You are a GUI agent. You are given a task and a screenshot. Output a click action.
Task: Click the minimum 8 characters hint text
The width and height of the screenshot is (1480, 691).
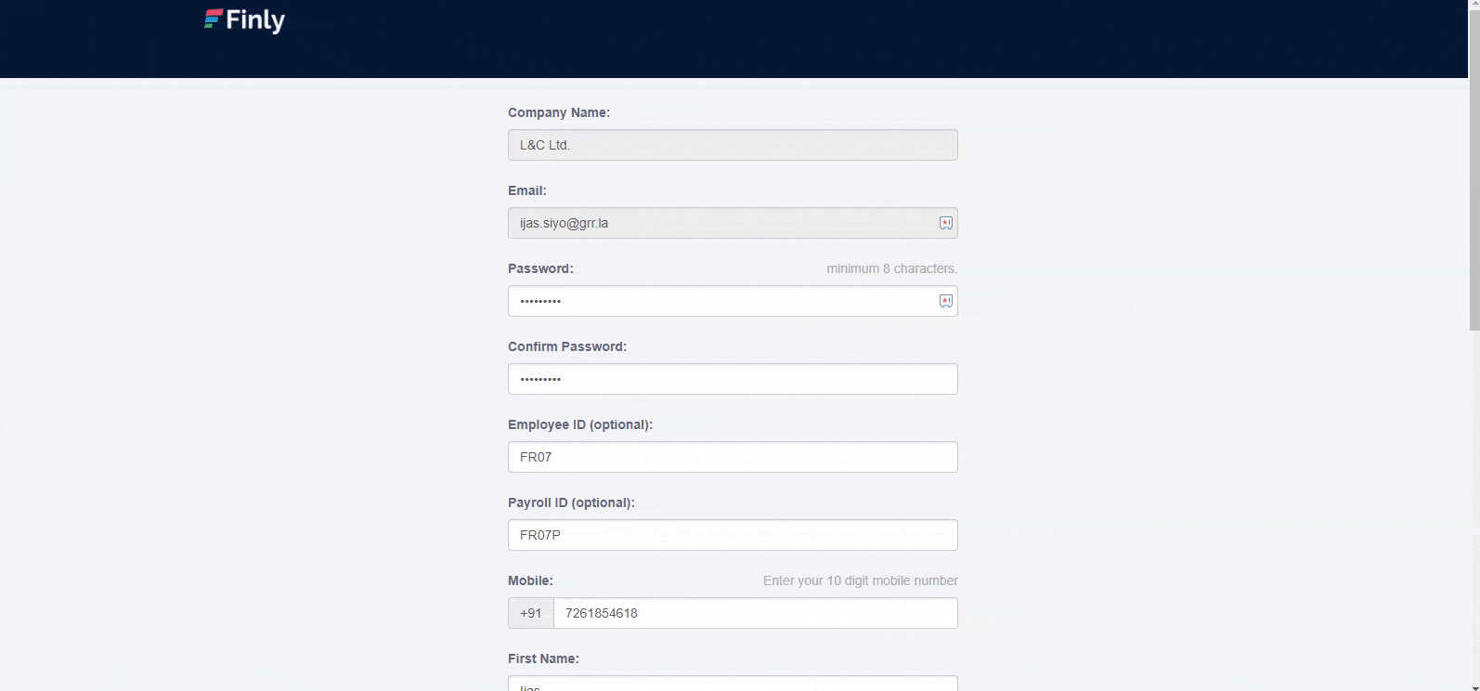click(892, 268)
